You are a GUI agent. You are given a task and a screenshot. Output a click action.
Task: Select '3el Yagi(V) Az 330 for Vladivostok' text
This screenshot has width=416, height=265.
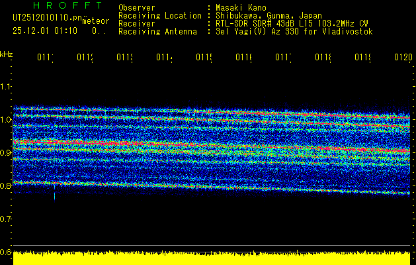coord(294,32)
